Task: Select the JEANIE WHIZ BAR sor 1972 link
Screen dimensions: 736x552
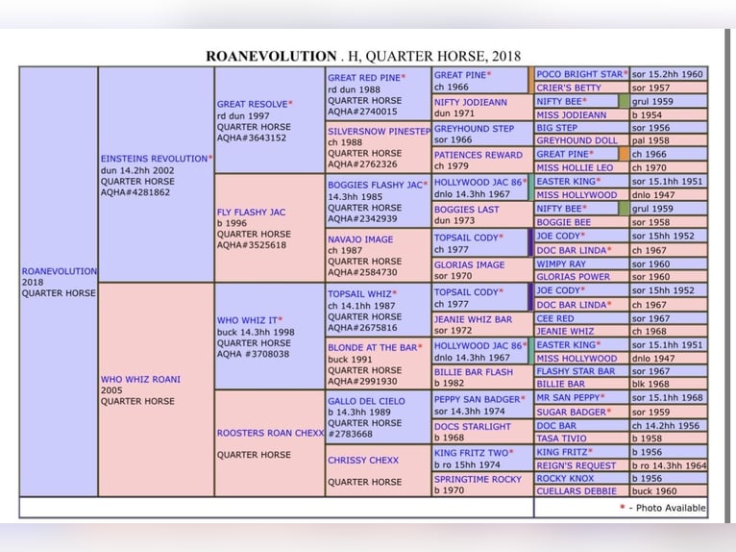Action: pos(473,319)
